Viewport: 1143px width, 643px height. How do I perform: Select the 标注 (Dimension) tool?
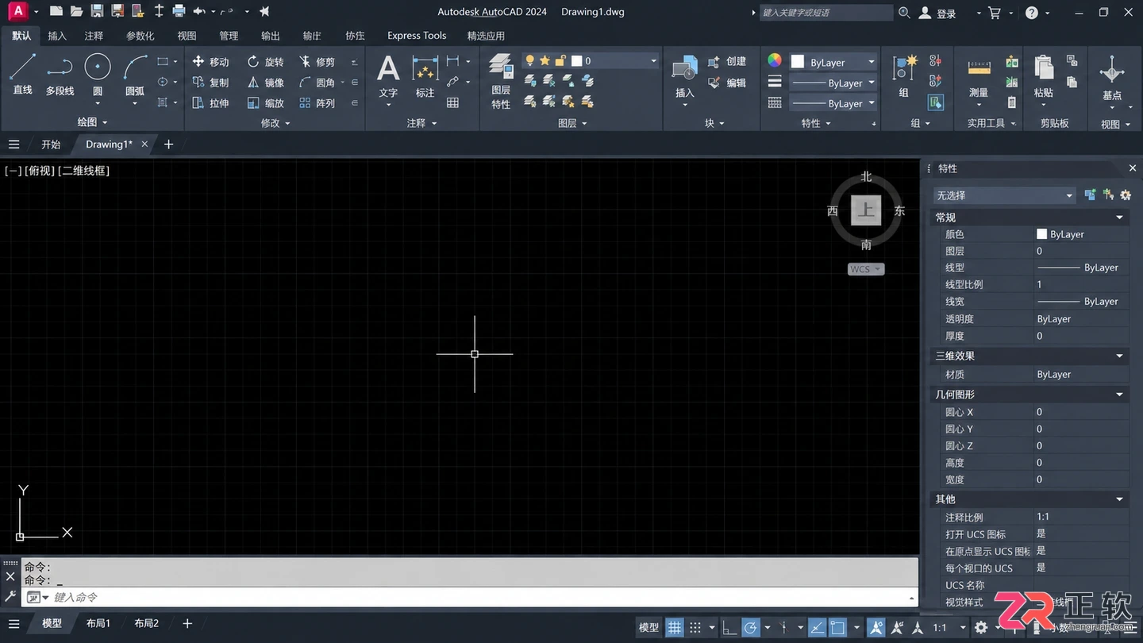pyautogui.click(x=425, y=76)
